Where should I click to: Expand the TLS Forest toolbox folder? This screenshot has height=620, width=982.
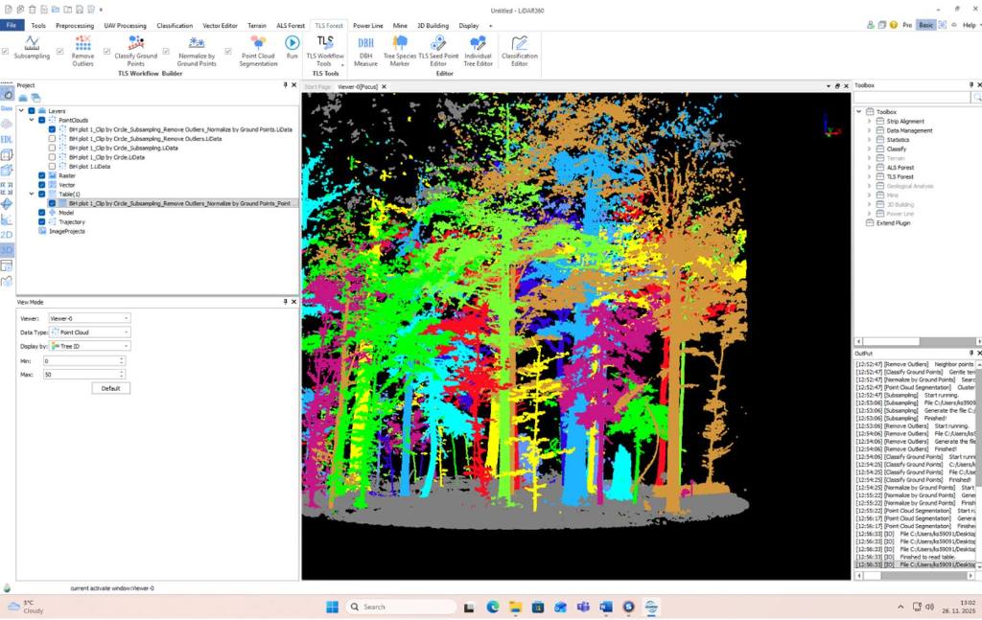870,177
